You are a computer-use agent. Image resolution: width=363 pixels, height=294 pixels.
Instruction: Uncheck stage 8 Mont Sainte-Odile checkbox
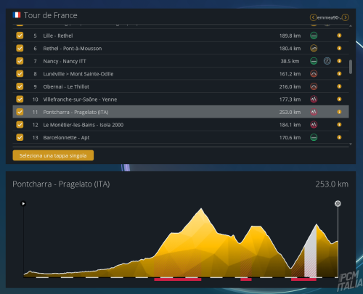pos(20,73)
